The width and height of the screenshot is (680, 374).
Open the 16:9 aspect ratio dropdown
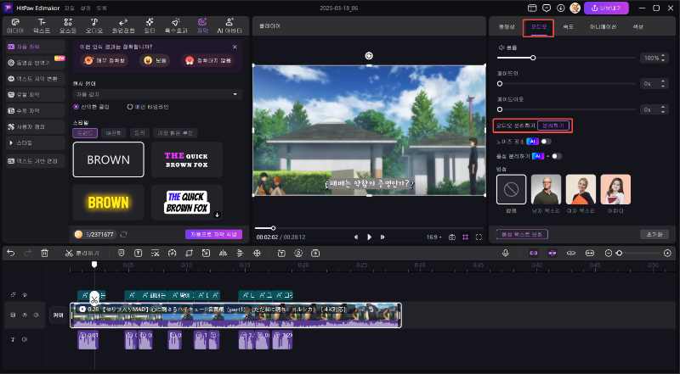click(x=433, y=237)
